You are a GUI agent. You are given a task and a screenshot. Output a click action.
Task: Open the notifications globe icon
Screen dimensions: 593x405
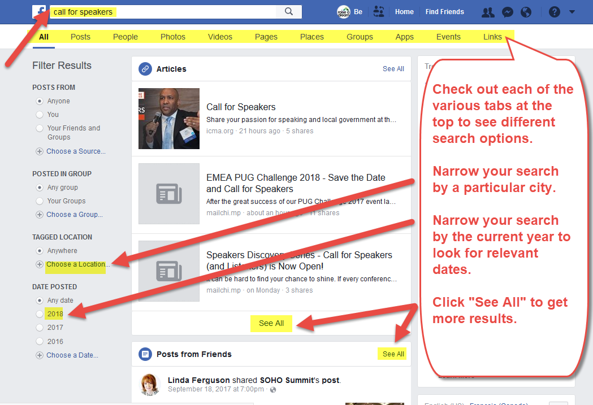tap(526, 12)
